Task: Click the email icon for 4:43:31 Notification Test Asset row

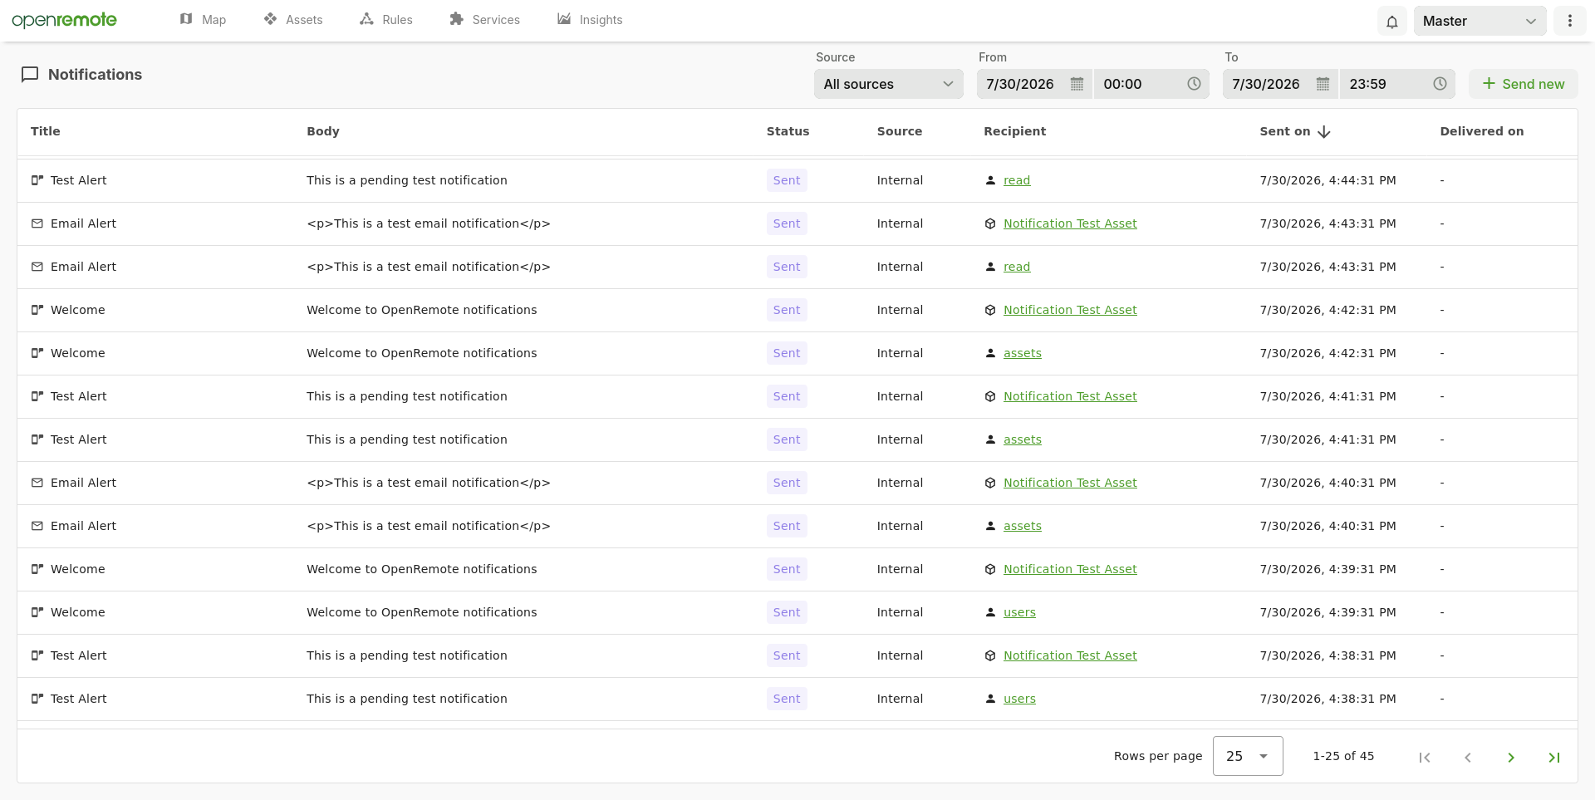Action: tap(37, 223)
